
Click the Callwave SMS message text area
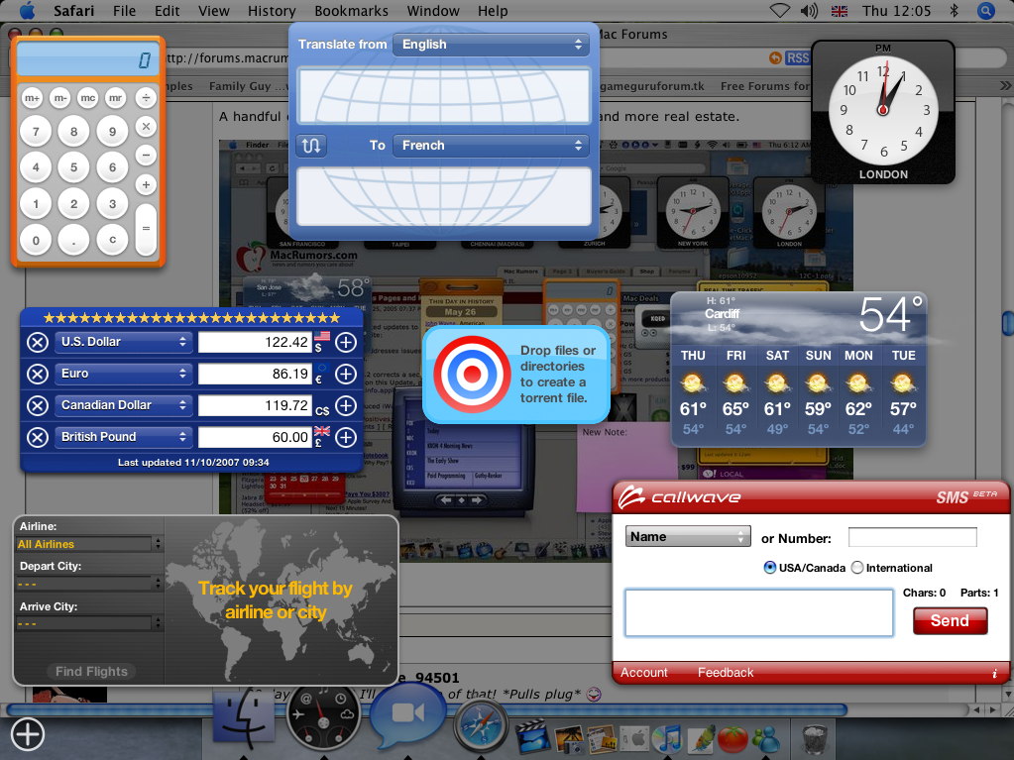[x=758, y=612]
